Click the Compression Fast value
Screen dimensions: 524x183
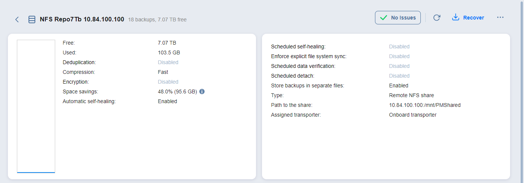click(163, 72)
